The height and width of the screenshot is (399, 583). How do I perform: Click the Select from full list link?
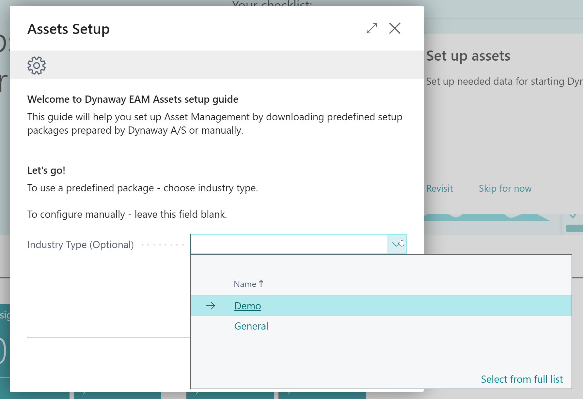[x=521, y=379]
